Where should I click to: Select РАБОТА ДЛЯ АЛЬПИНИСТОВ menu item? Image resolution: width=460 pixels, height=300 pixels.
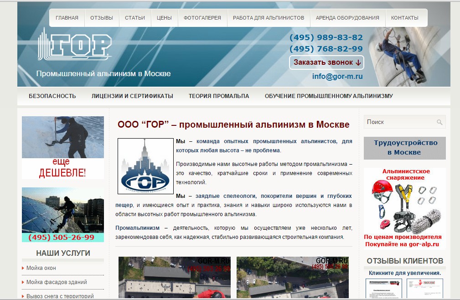click(x=269, y=18)
